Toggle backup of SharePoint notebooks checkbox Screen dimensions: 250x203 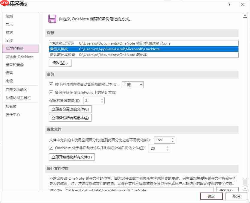pos(51,92)
